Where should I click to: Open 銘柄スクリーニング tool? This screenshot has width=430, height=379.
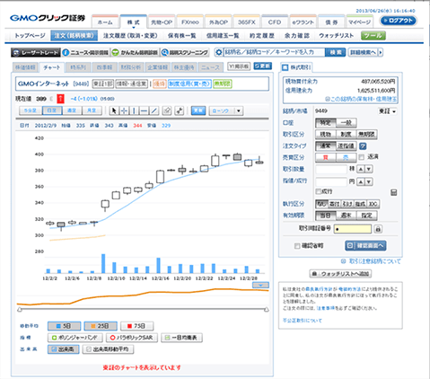(x=185, y=53)
